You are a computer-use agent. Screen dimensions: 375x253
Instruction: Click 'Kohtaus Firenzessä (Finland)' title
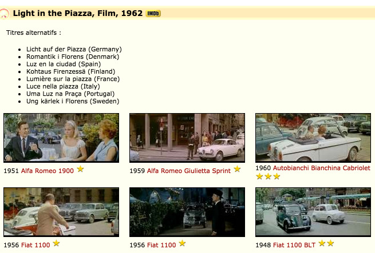71,71
